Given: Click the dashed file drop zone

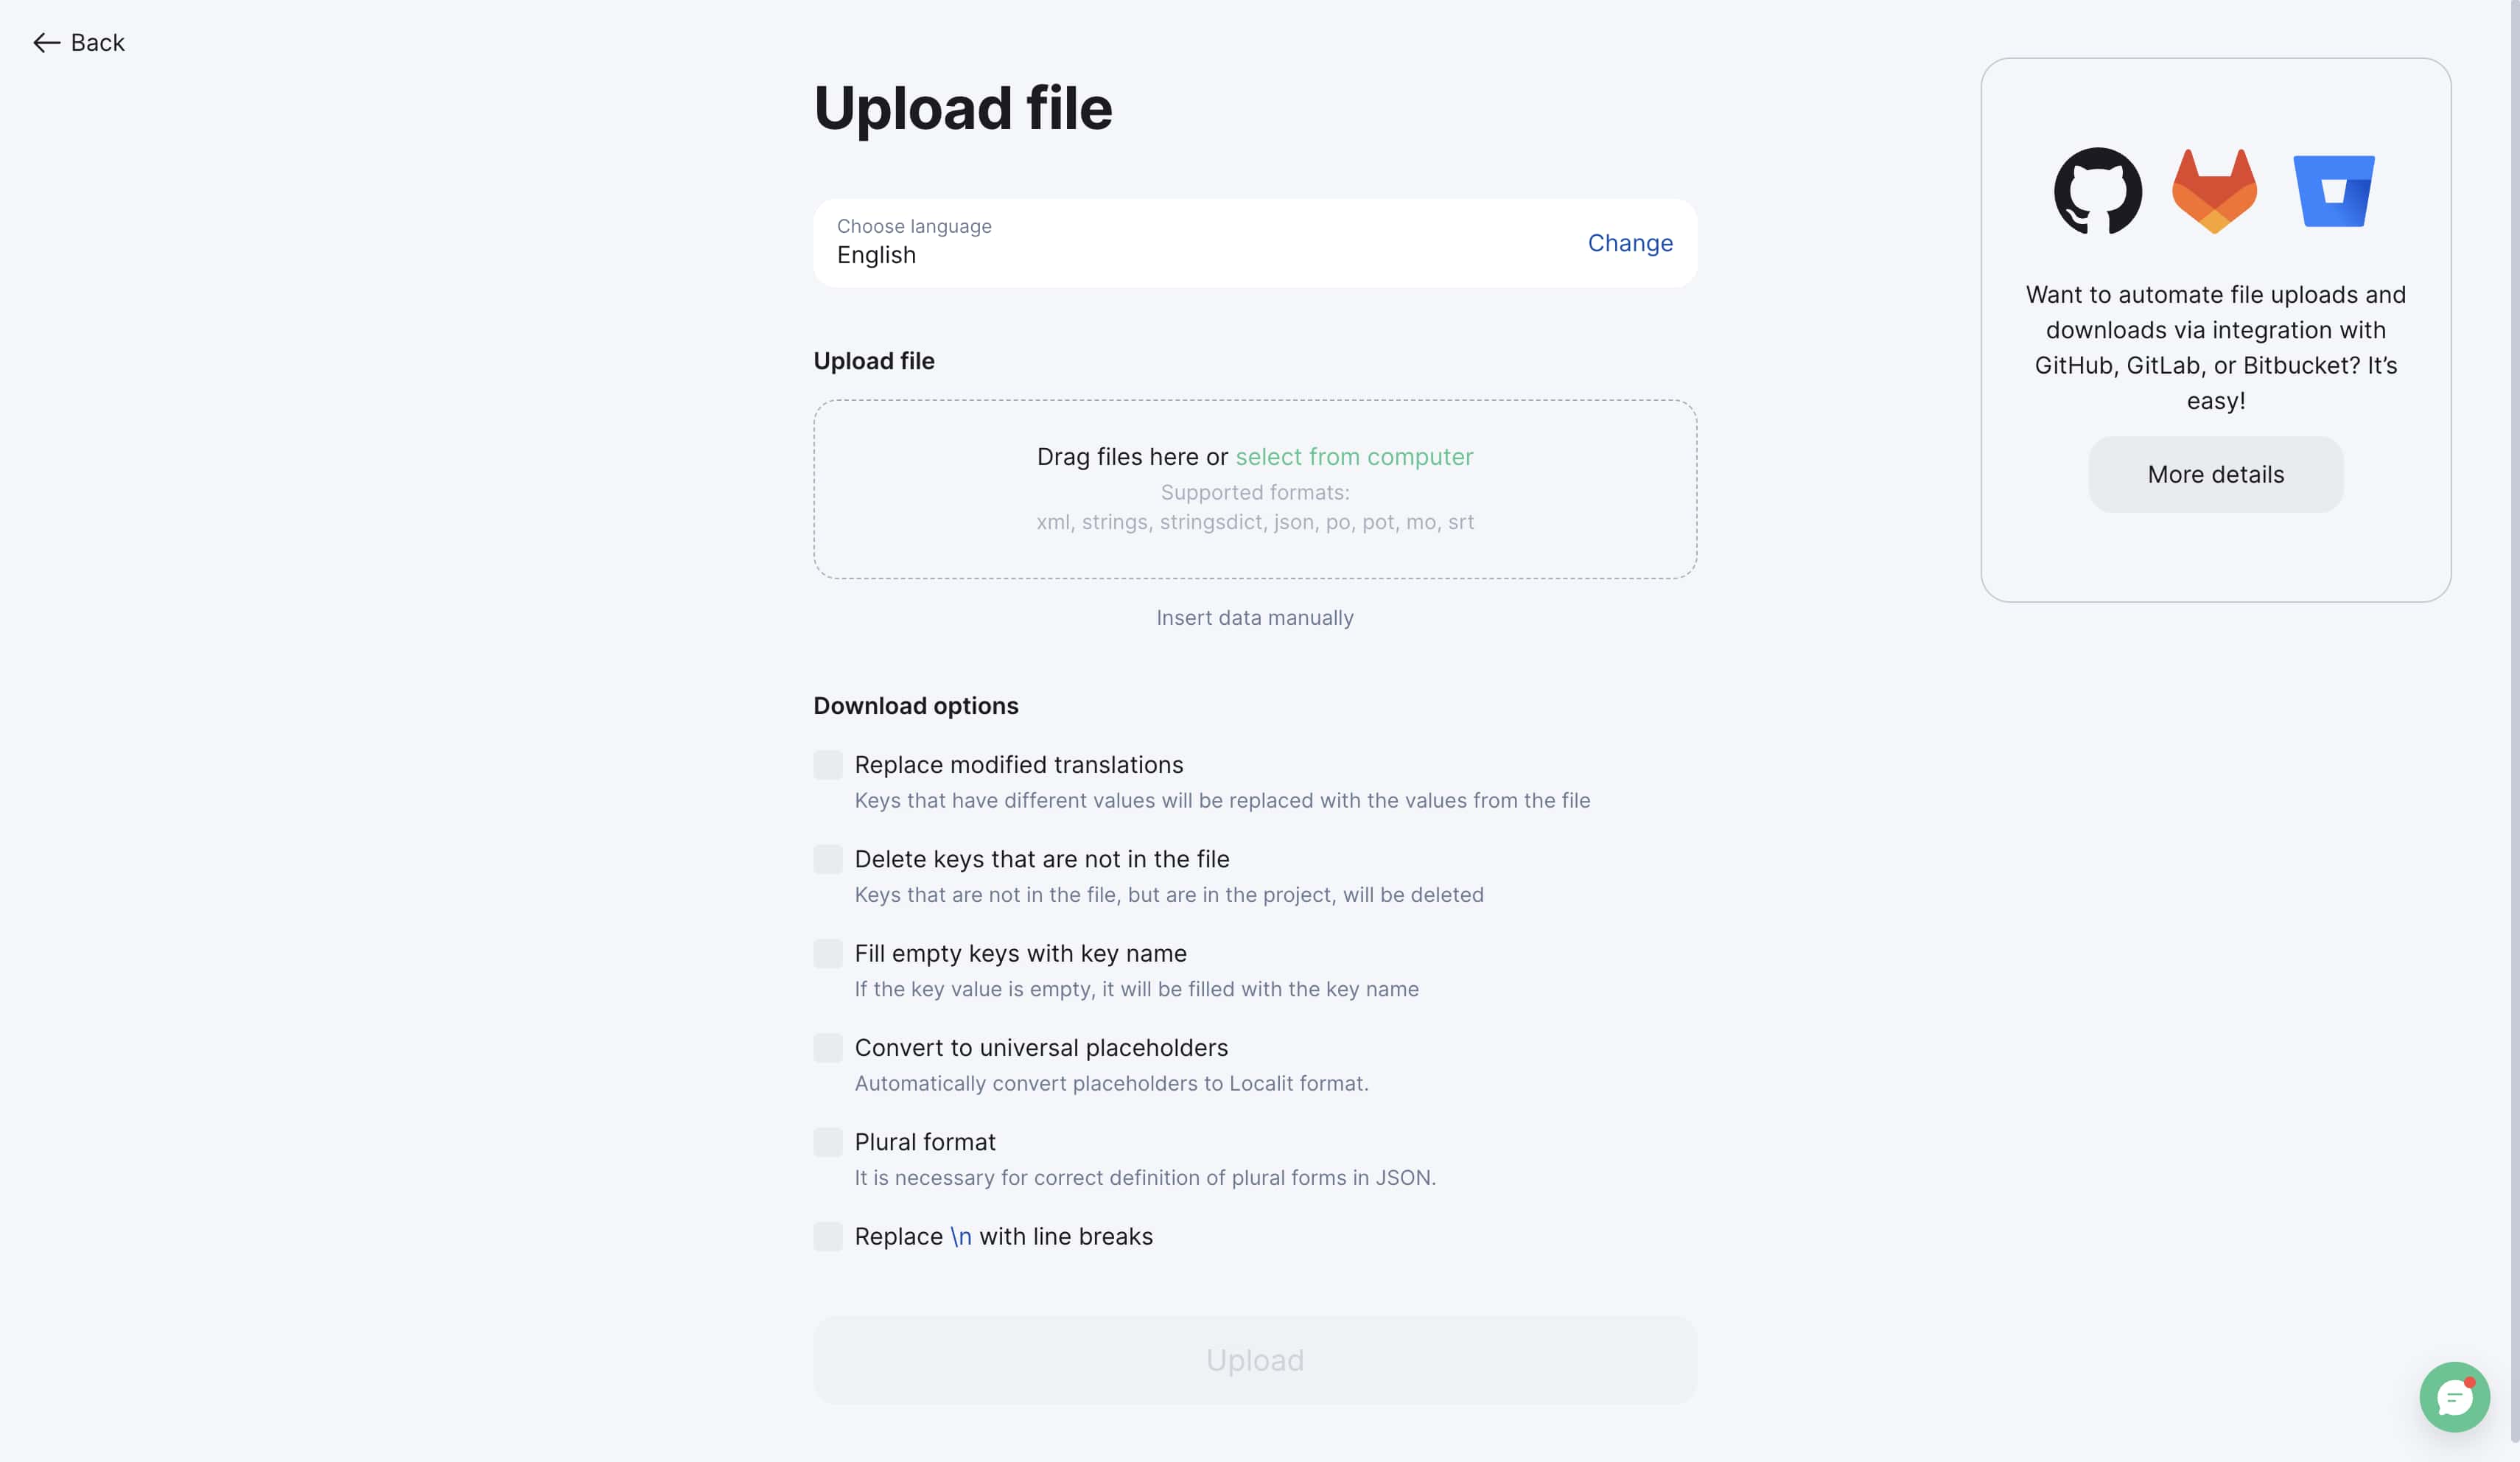Looking at the screenshot, I should coord(1254,489).
